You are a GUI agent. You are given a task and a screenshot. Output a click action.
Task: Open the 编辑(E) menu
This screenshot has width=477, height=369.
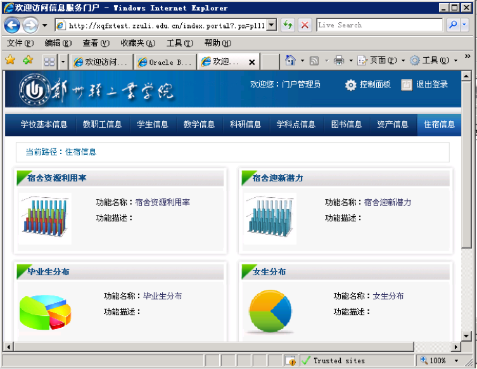click(58, 43)
